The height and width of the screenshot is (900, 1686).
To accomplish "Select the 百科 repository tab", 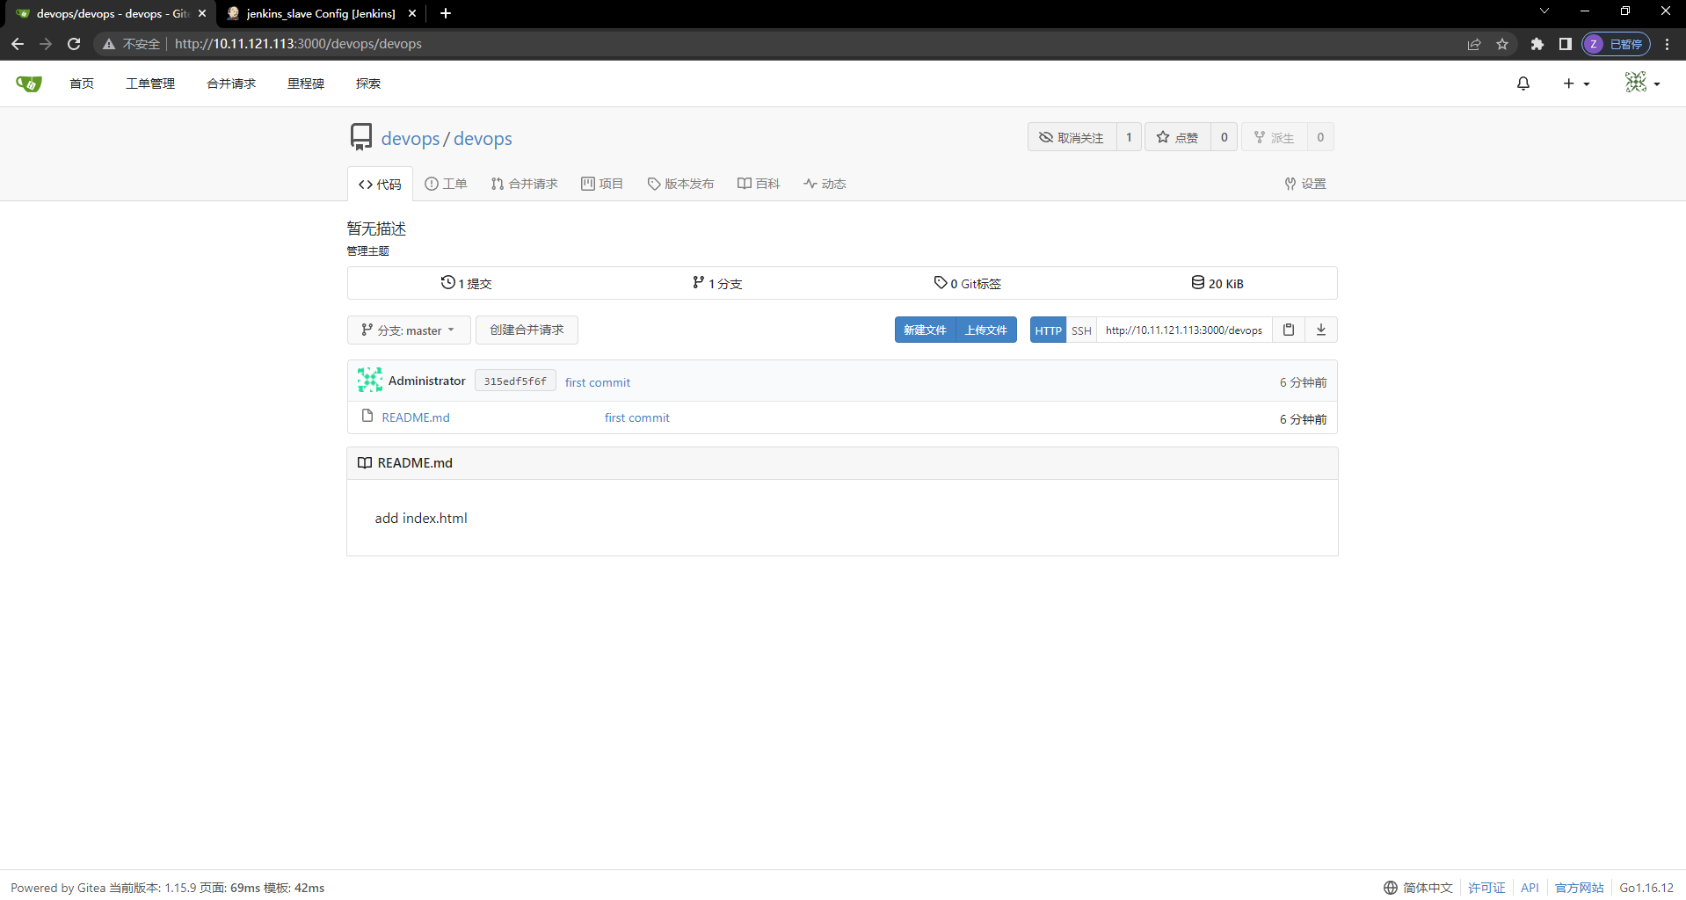I will [x=759, y=184].
